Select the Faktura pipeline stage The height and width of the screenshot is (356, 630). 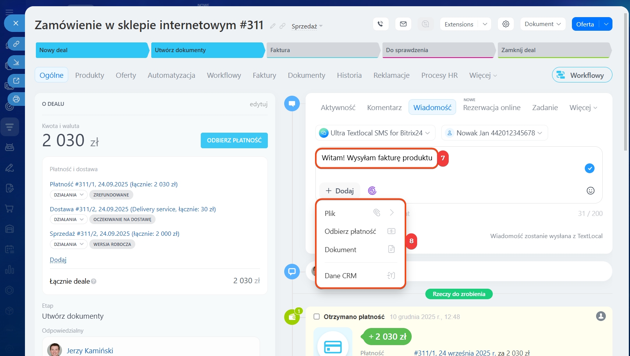click(322, 50)
